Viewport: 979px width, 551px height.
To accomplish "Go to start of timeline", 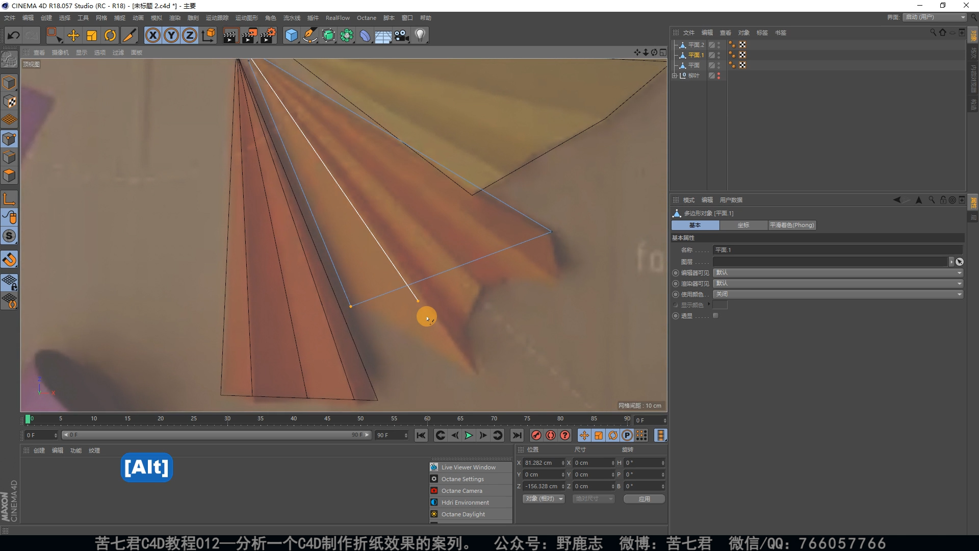I will tap(421, 435).
